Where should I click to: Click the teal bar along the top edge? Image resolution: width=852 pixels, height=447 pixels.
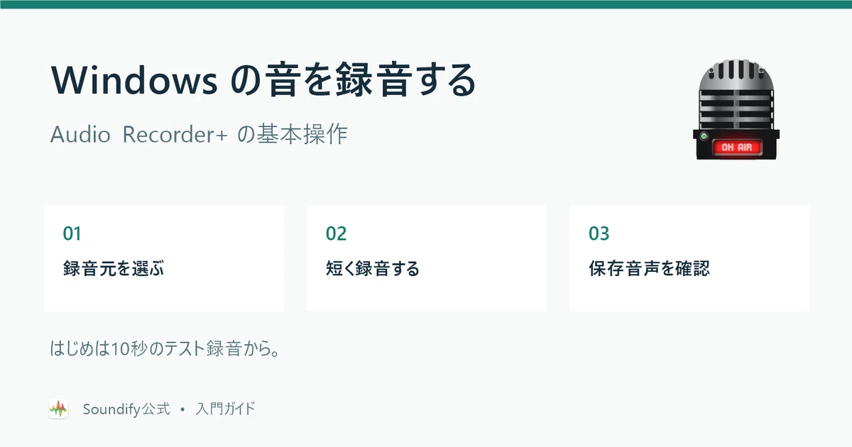click(426, 4)
